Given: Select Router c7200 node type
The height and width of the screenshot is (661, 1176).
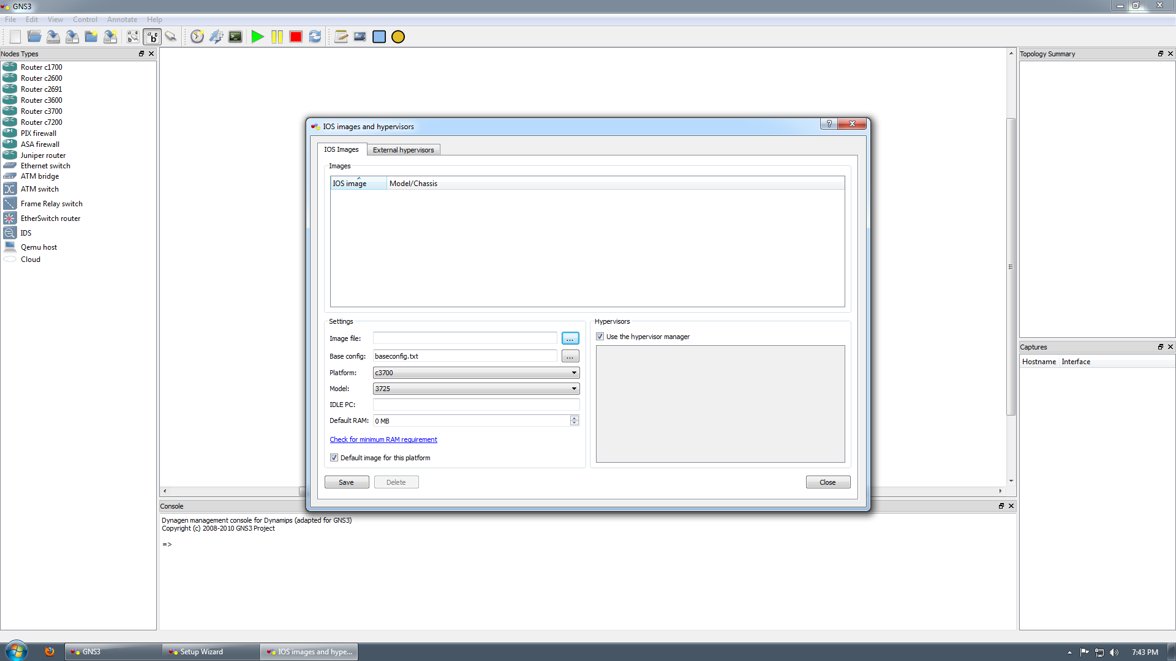Looking at the screenshot, I should click(41, 122).
